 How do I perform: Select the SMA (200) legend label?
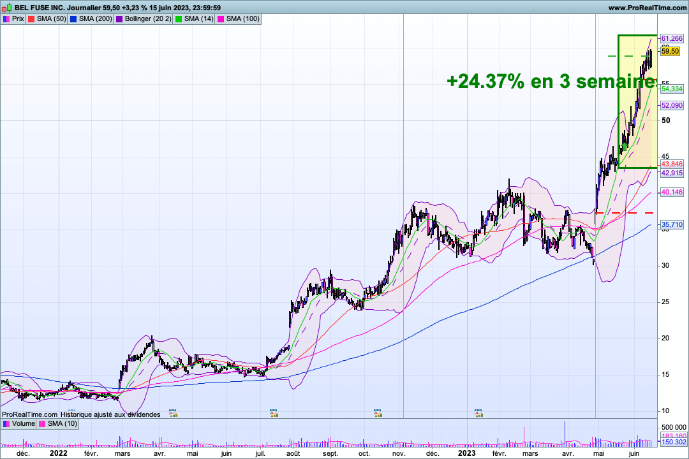(x=95, y=19)
